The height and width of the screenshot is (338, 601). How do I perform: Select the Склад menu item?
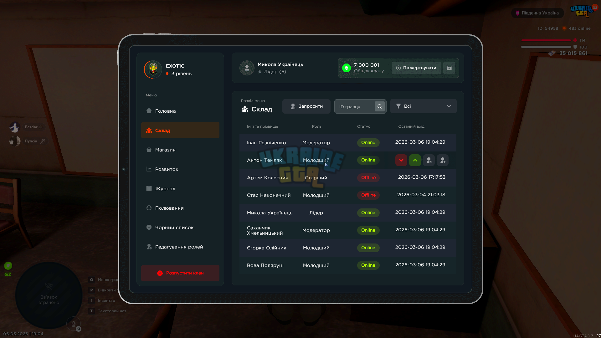point(180,130)
